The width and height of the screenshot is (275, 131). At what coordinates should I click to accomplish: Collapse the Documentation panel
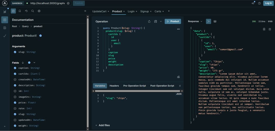pos(85,11)
